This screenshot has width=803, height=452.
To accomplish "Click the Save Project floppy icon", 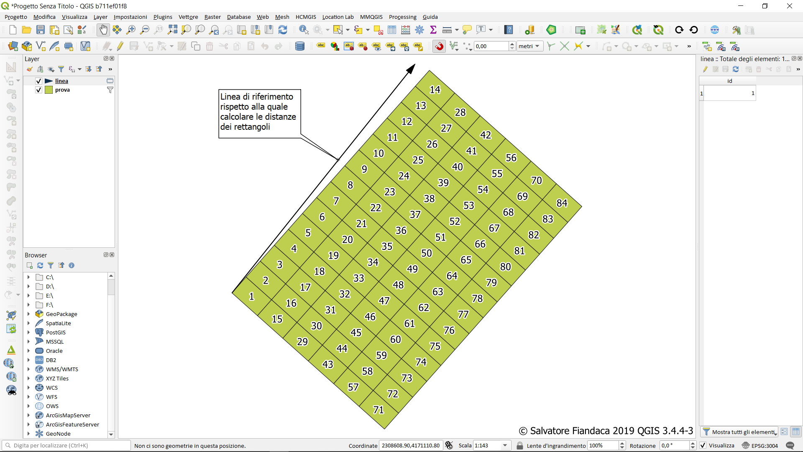I will [x=41, y=30].
